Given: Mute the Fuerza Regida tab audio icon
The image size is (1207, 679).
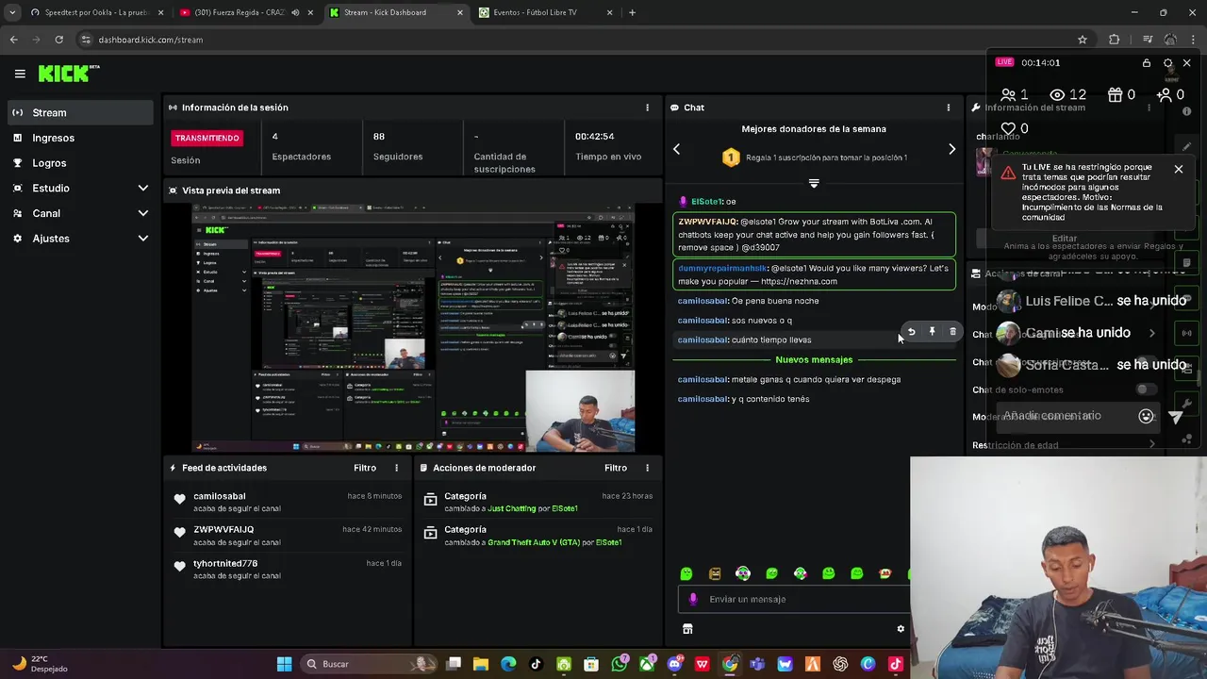Looking at the screenshot, I should (294, 12).
